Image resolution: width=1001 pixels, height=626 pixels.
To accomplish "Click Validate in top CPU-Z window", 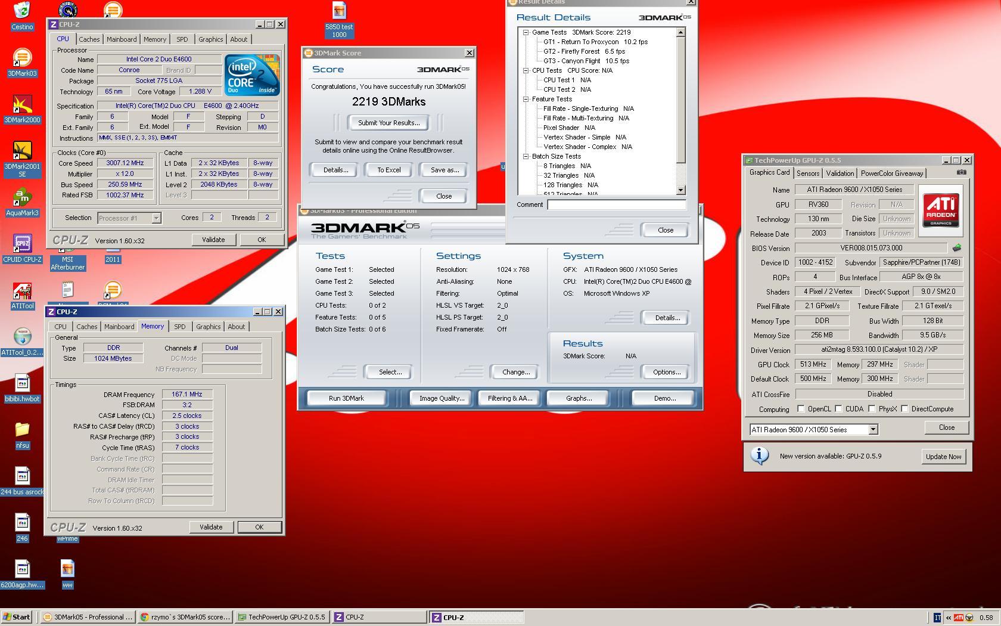I will pyautogui.click(x=213, y=240).
